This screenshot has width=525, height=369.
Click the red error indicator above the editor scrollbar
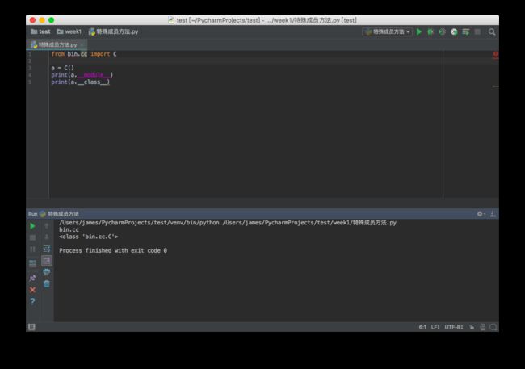(x=495, y=54)
